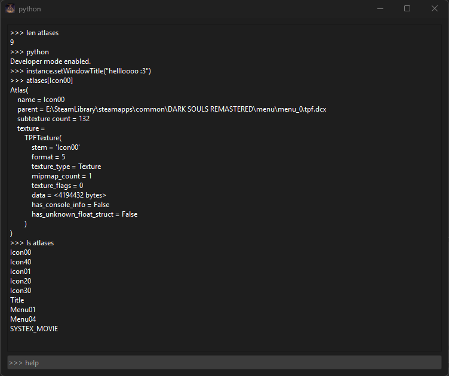
Task: Click the python window title text
Action: [x=30, y=9]
